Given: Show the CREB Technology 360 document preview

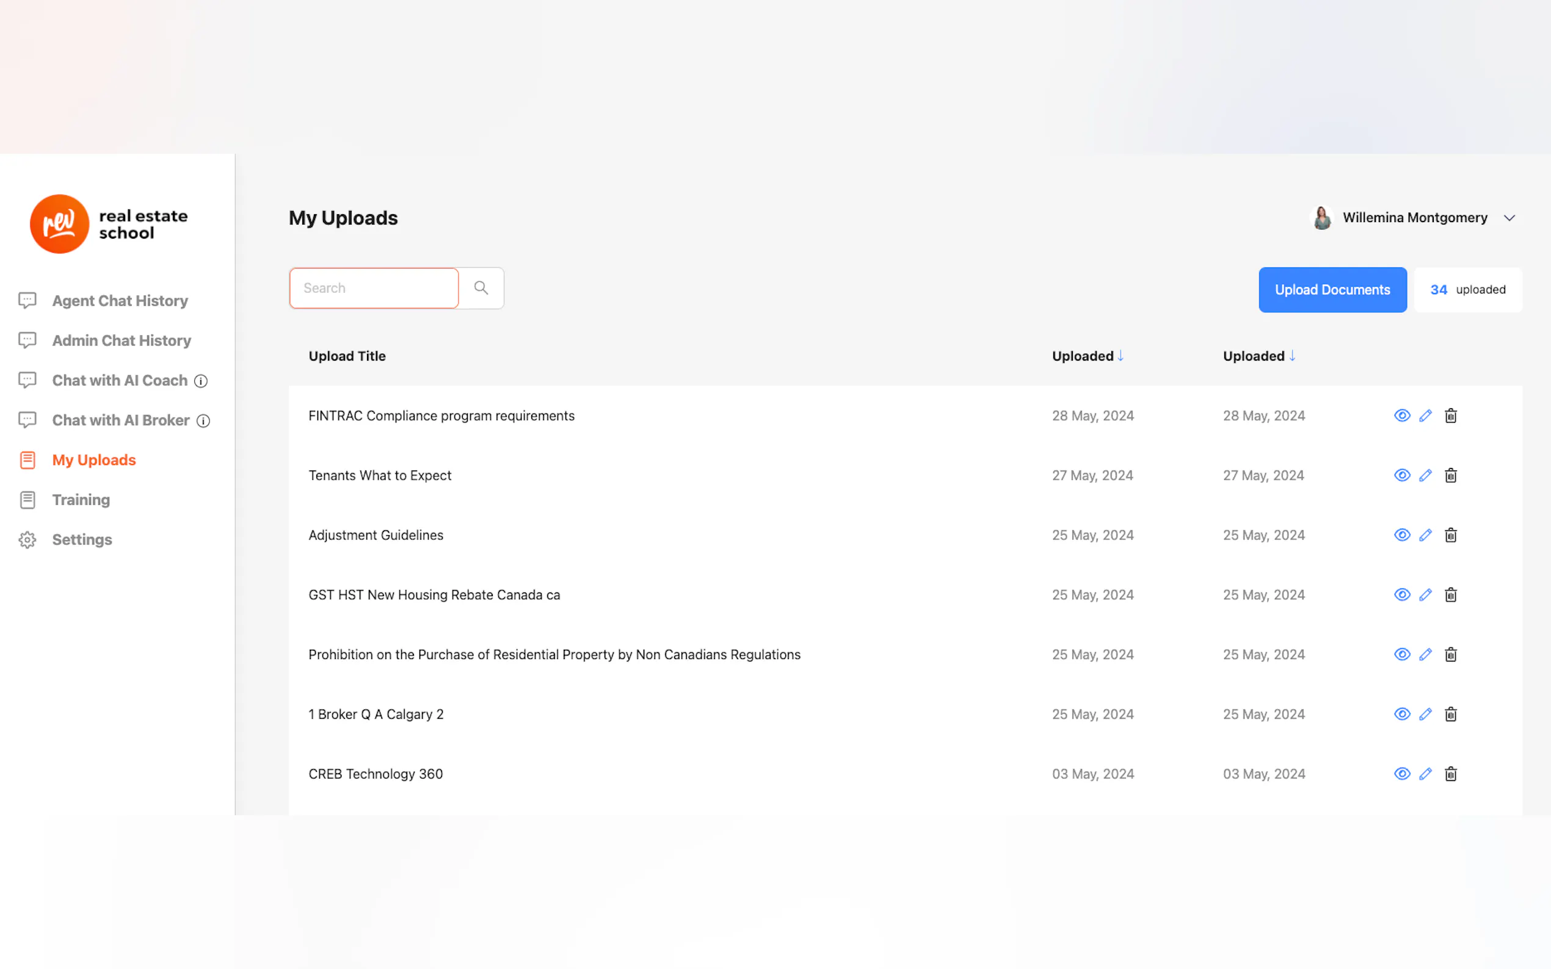Looking at the screenshot, I should [x=1401, y=774].
